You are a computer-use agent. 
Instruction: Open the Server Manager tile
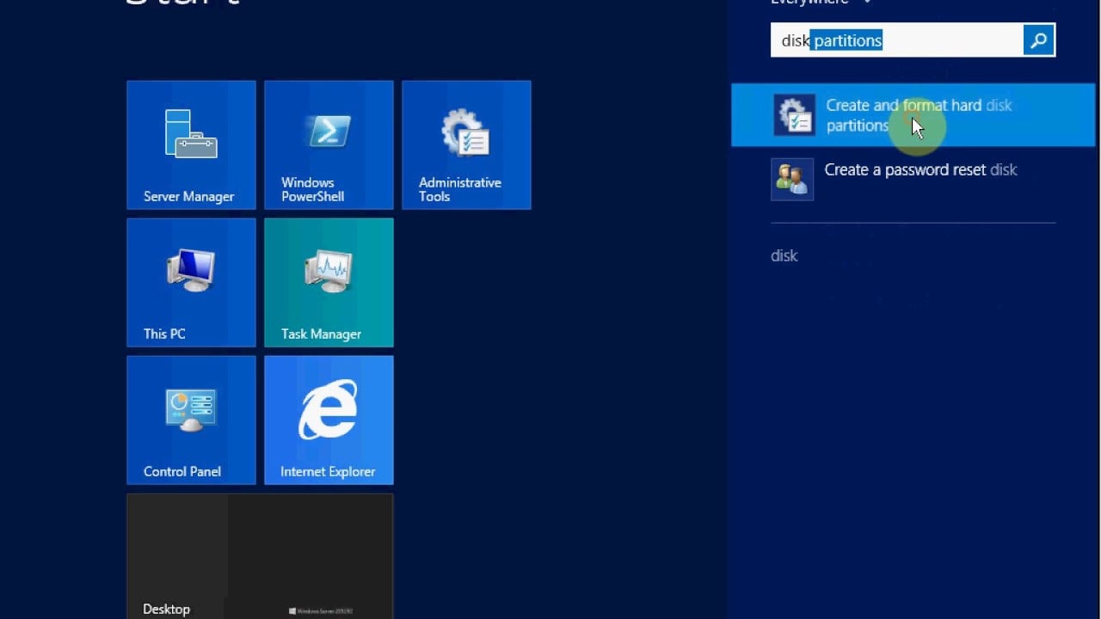click(190, 144)
